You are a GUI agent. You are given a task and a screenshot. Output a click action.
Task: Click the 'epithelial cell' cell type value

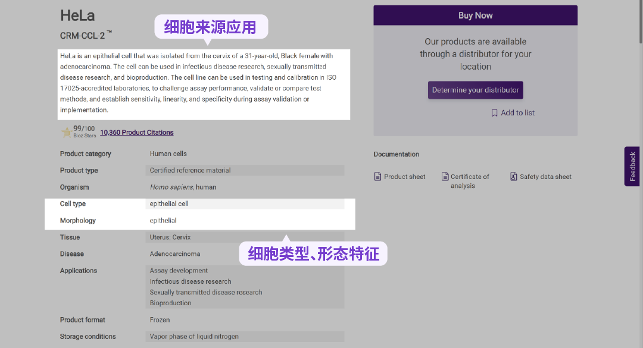pyautogui.click(x=169, y=203)
